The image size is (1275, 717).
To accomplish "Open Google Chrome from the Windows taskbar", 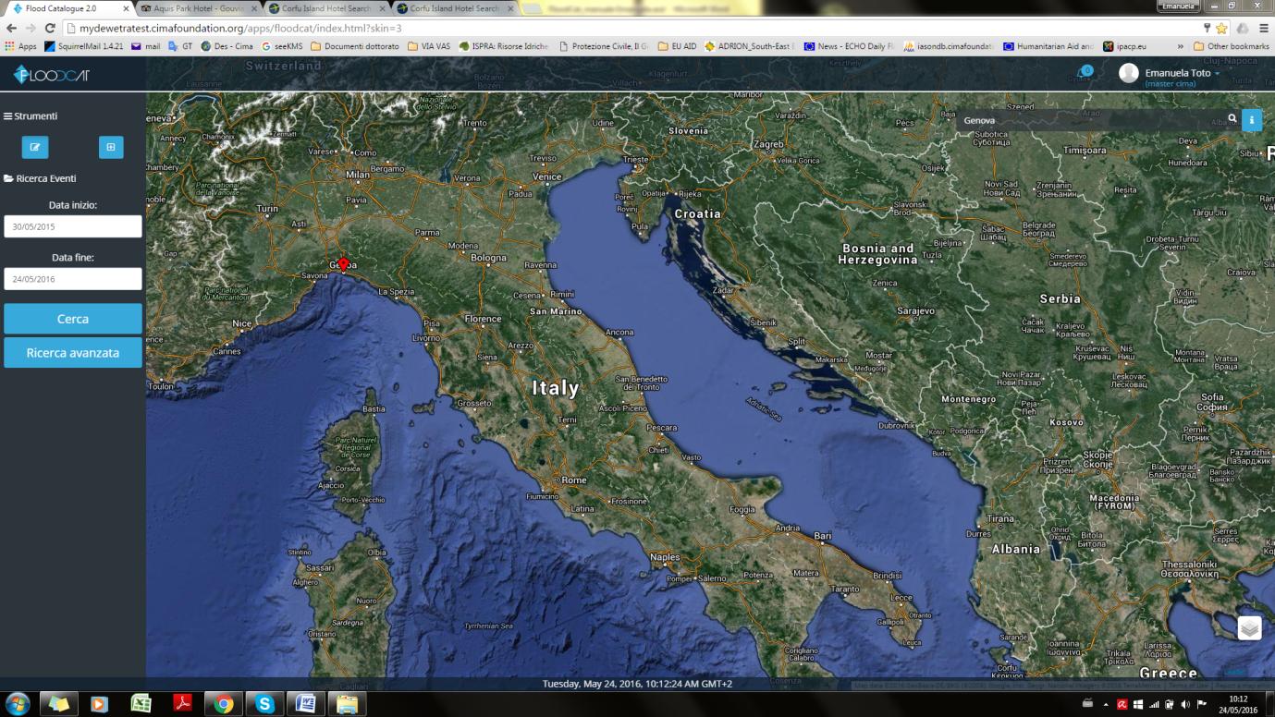I will [223, 704].
